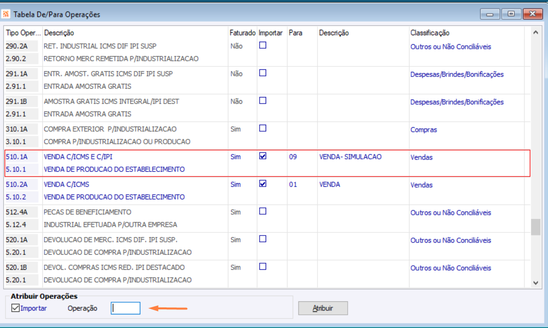548x328 pixels.
Task: Maximize the Tabela De/Para Operações window
Action: (x=511, y=14)
